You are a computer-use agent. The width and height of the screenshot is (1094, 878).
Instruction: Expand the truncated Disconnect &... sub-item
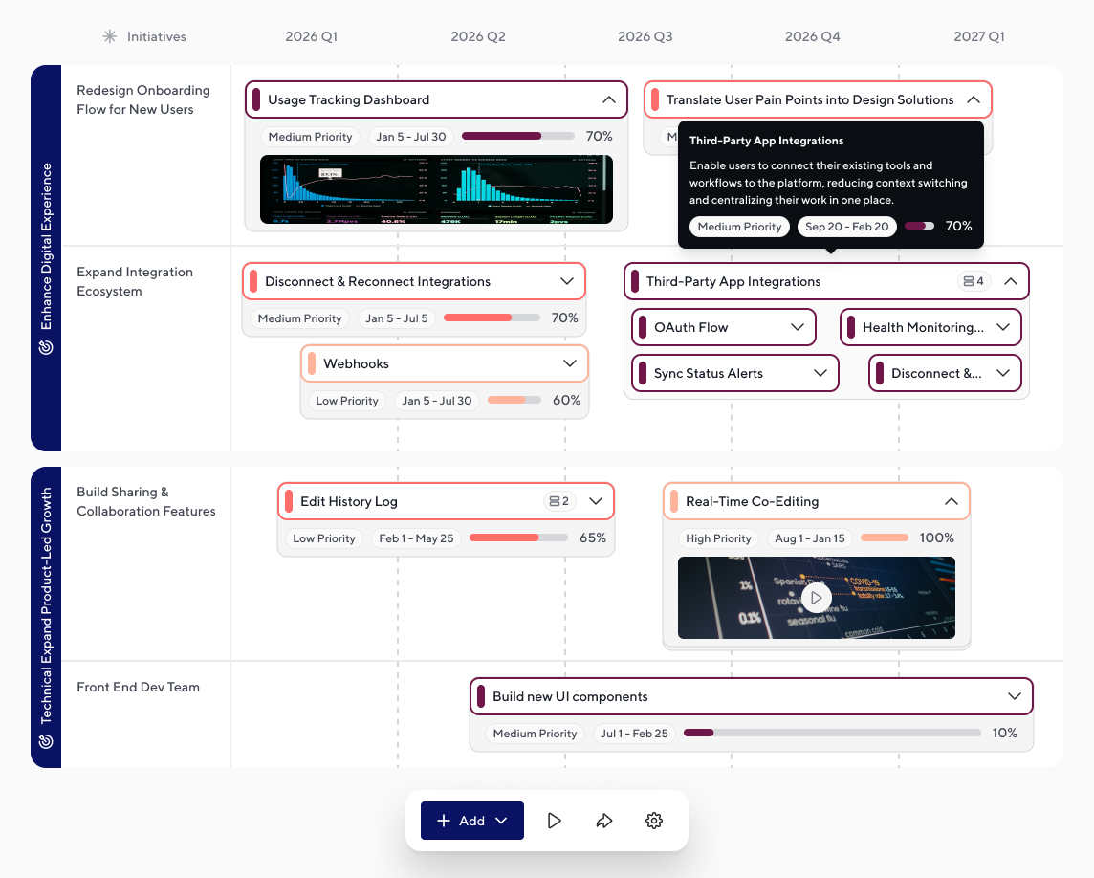tap(1003, 373)
